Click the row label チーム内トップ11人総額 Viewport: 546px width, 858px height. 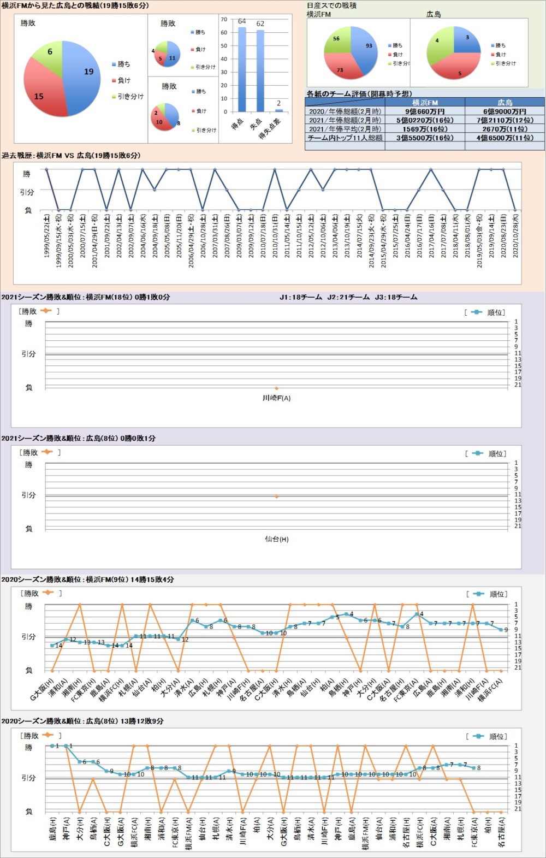pyautogui.click(x=345, y=138)
